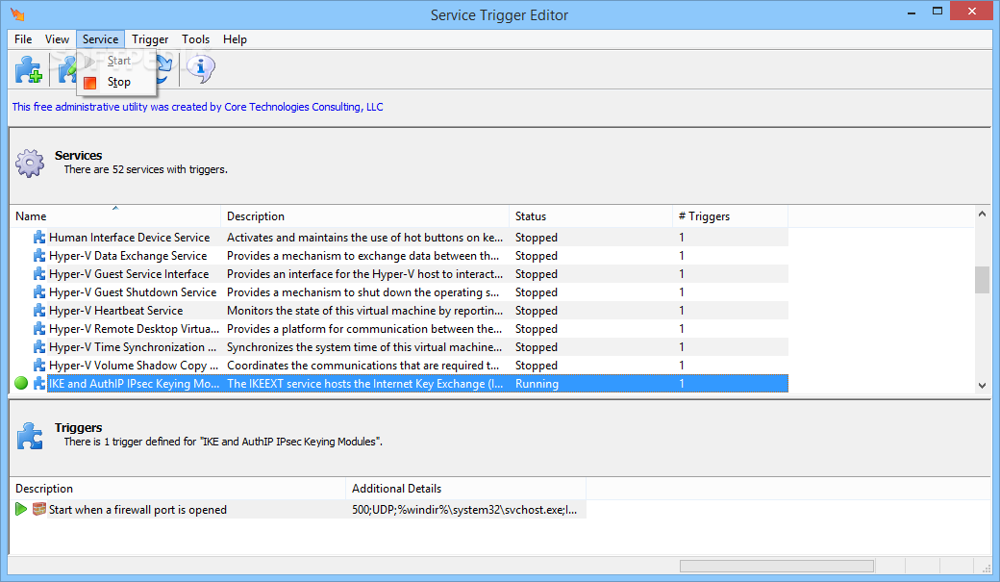
Task: Click the Service Trigger Editor app icon
Action: pos(17,14)
